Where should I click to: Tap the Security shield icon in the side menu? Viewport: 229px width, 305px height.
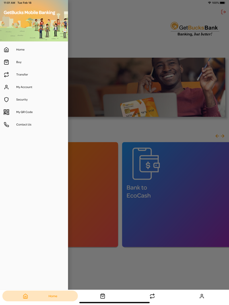coord(6,100)
